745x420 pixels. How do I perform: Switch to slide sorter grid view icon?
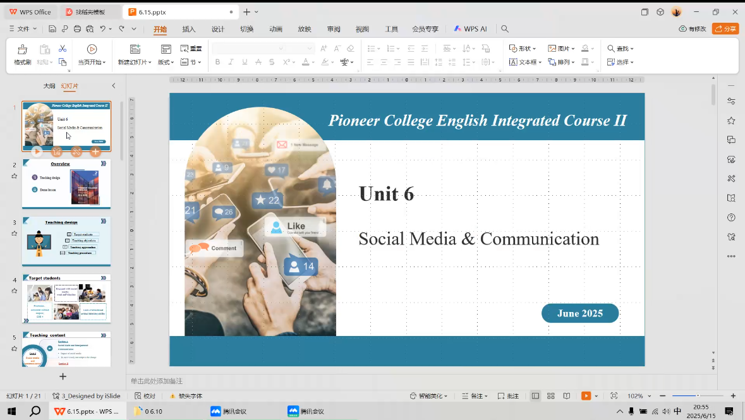[551, 396]
